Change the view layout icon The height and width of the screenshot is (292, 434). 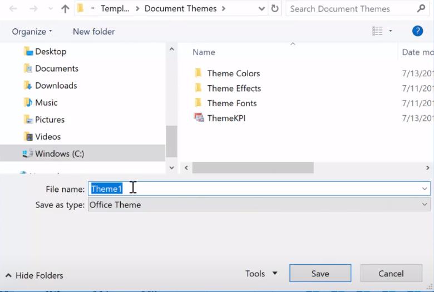(378, 31)
